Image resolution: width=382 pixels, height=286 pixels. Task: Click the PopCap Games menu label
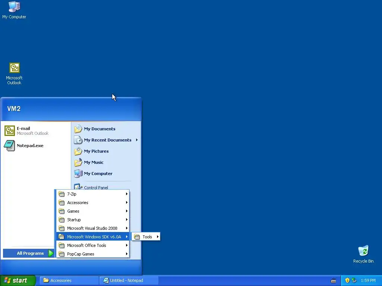tap(81, 254)
